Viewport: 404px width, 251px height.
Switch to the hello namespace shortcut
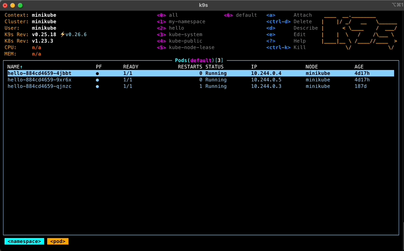click(170, 28)
